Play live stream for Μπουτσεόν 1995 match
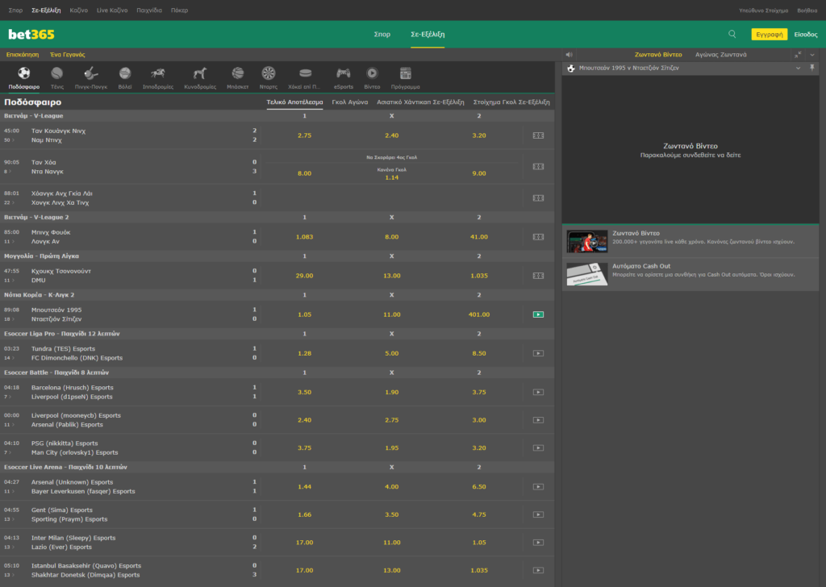Image resolution: width=826 pixels, height=587 pixels. [538, 314]
